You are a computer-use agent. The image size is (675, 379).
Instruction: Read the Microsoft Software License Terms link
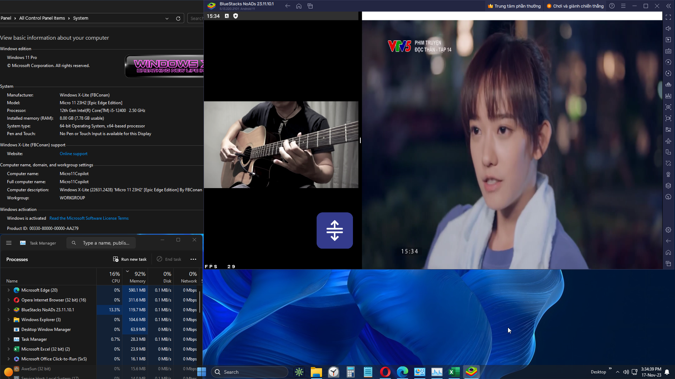(x=89, y=218)
